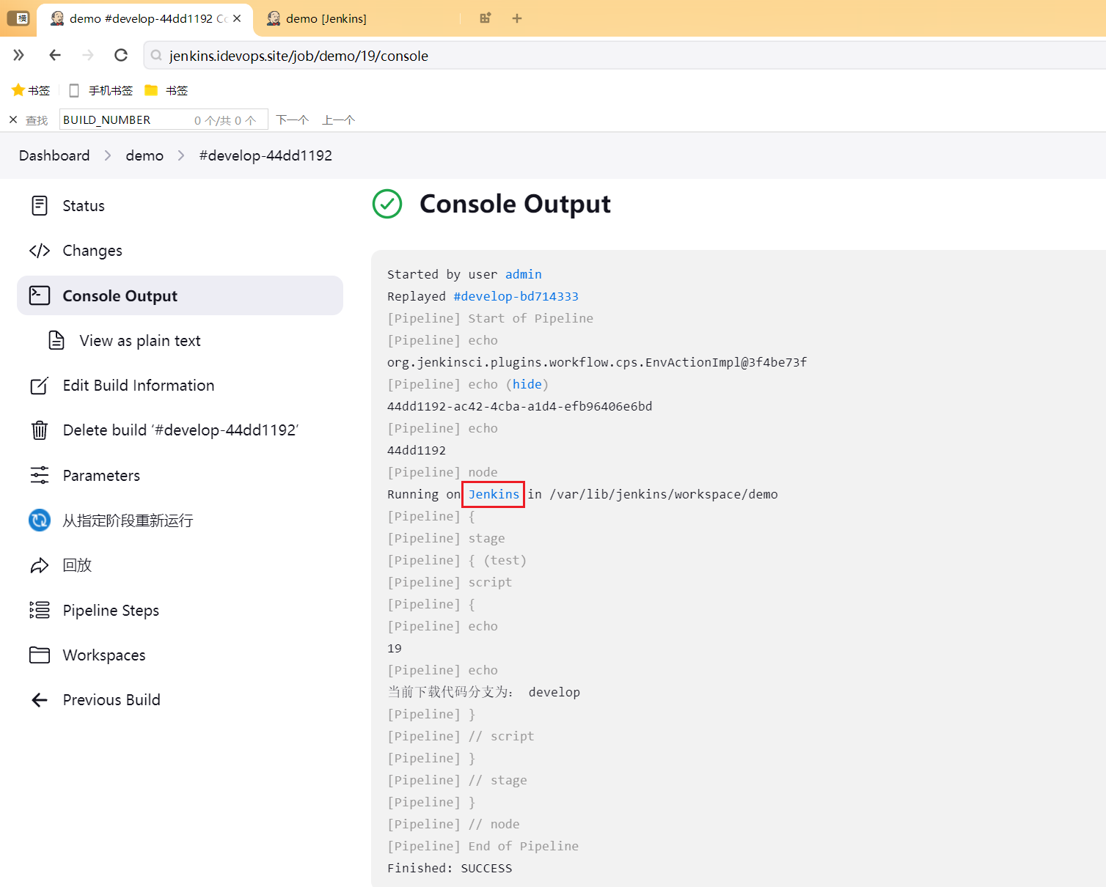Open the yellow 书签 bookmark folder
This screenshot has width=1106, height=887.
pyautogui.click(x=166, y=90)
